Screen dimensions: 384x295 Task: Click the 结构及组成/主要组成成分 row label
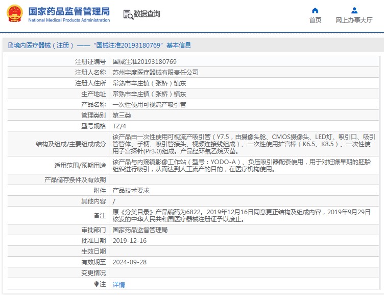pyautogui.click(x=71, y=144)
